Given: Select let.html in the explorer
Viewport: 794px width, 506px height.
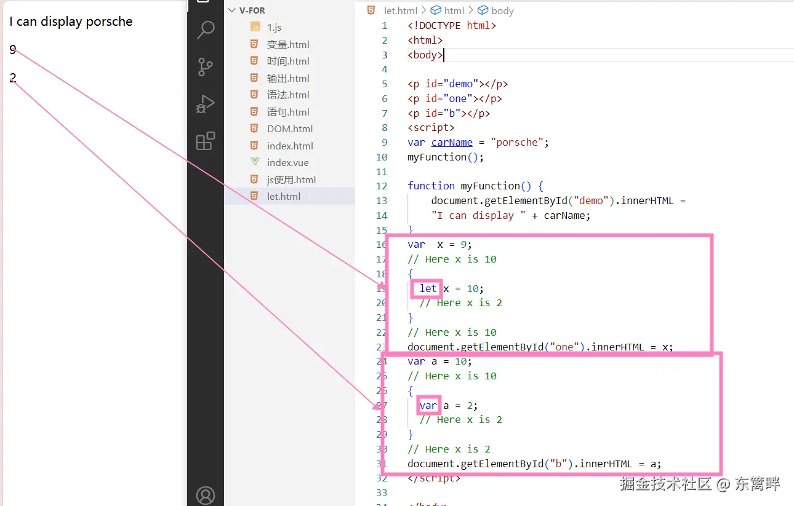Looking at the screenshot, I should [289, 197].
